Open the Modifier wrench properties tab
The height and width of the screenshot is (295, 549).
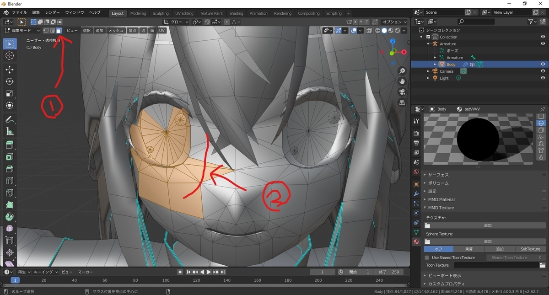click(x=416, y=194)
